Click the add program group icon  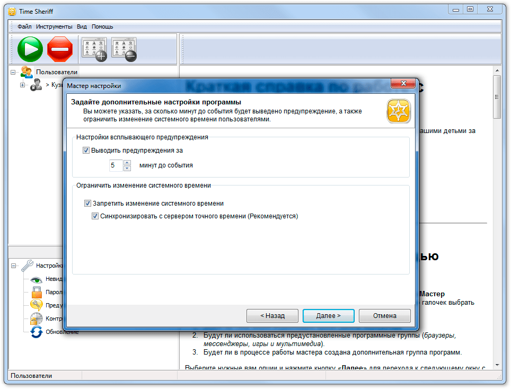[94, 49]
